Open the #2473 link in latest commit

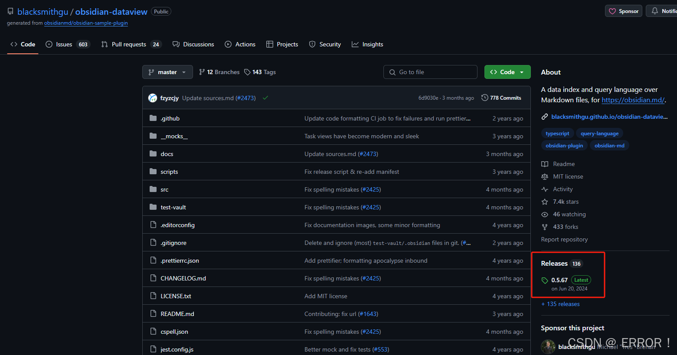coord(245,98)
